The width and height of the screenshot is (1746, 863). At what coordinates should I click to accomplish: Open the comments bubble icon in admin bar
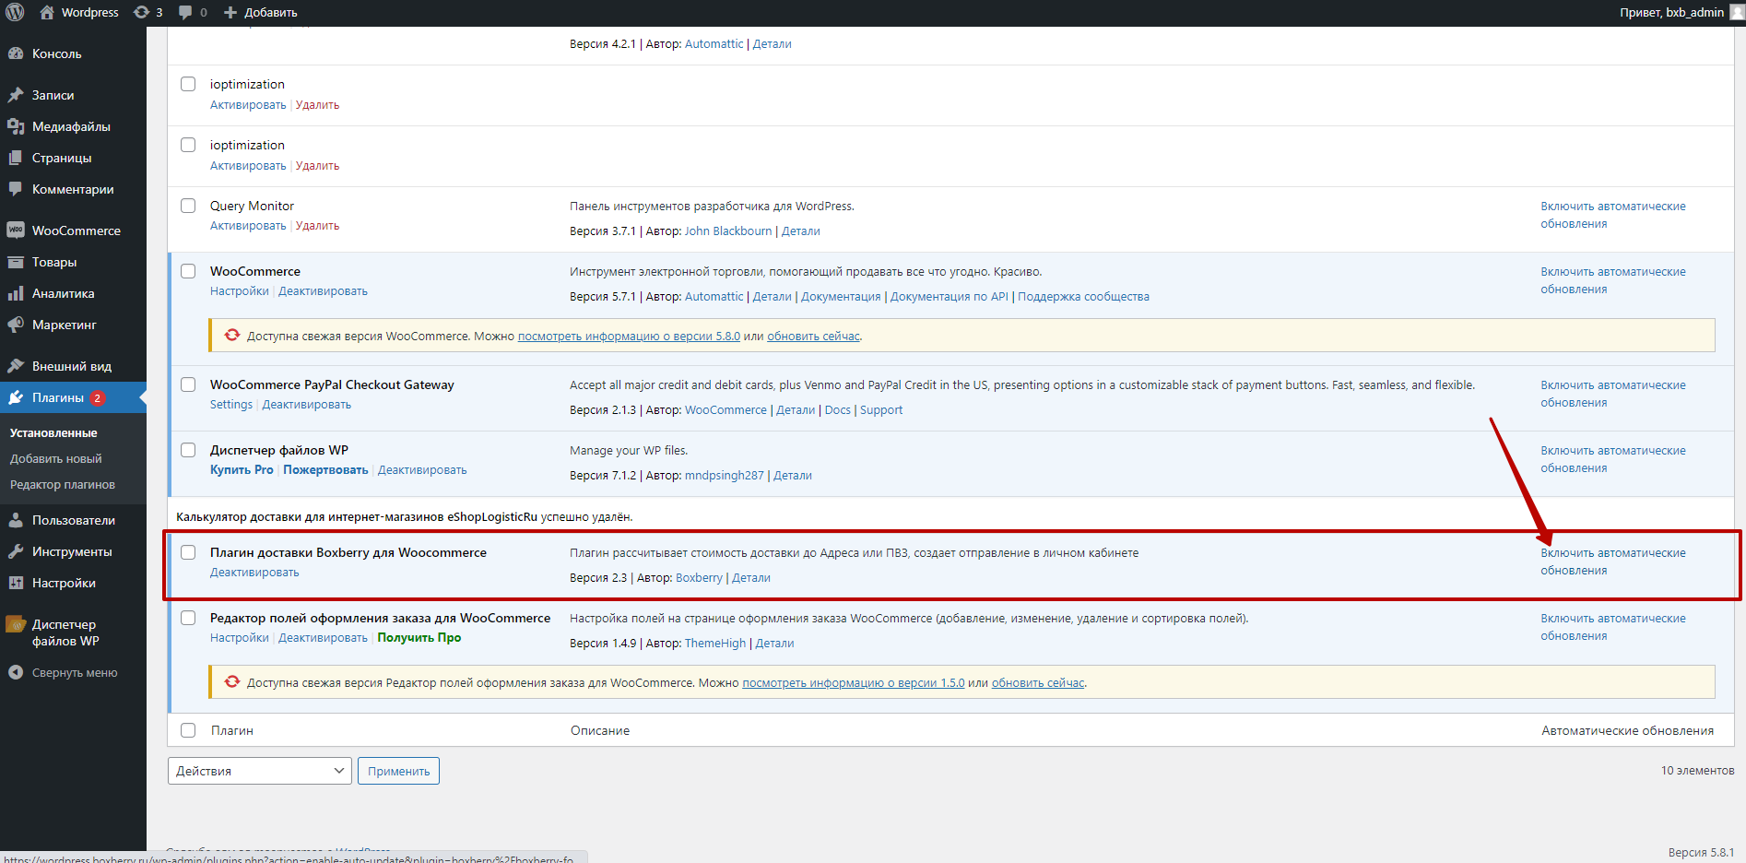point(185,12)
